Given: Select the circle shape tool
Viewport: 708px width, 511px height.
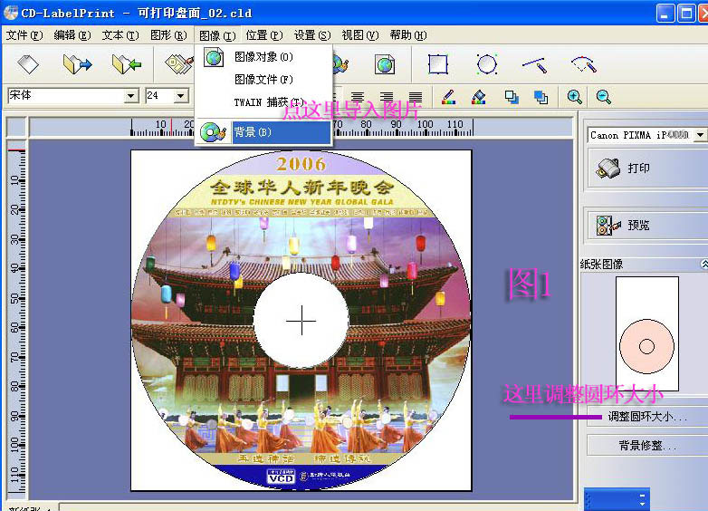Looking at the screenshot, I should tap(487, 64).
